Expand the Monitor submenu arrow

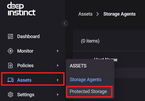pos(58,51)
